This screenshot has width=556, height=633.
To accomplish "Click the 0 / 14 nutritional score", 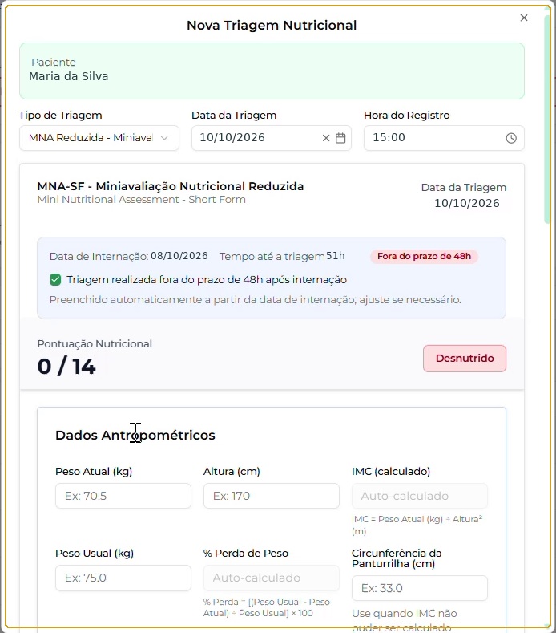I will (x=66, y=367).
